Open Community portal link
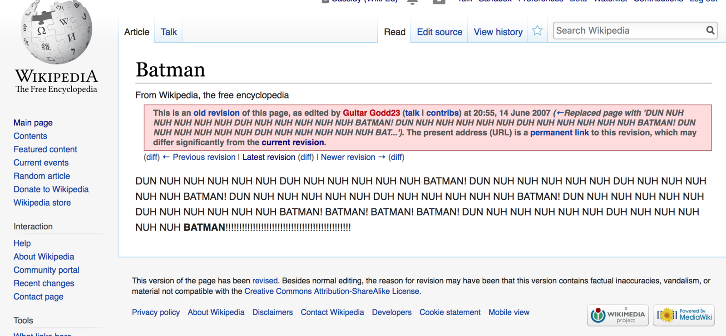The width and height of the screenshot is (726, 336). tap(46, 270)
